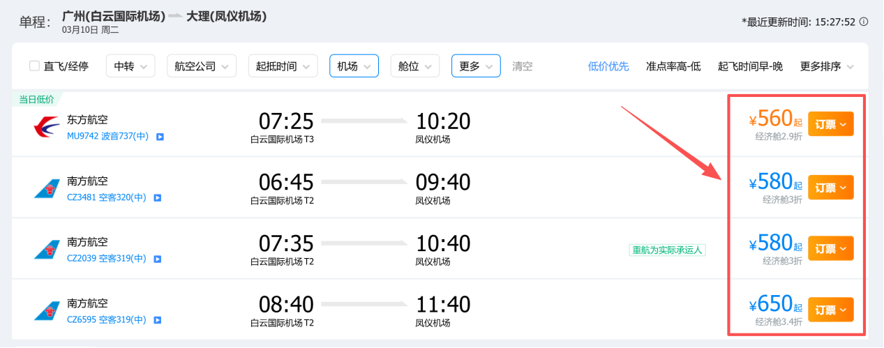The image size is (884, 348).
Task: Open the 航空公司 filter dropdown
Action: pyautogui.click(x=201, y=66)
